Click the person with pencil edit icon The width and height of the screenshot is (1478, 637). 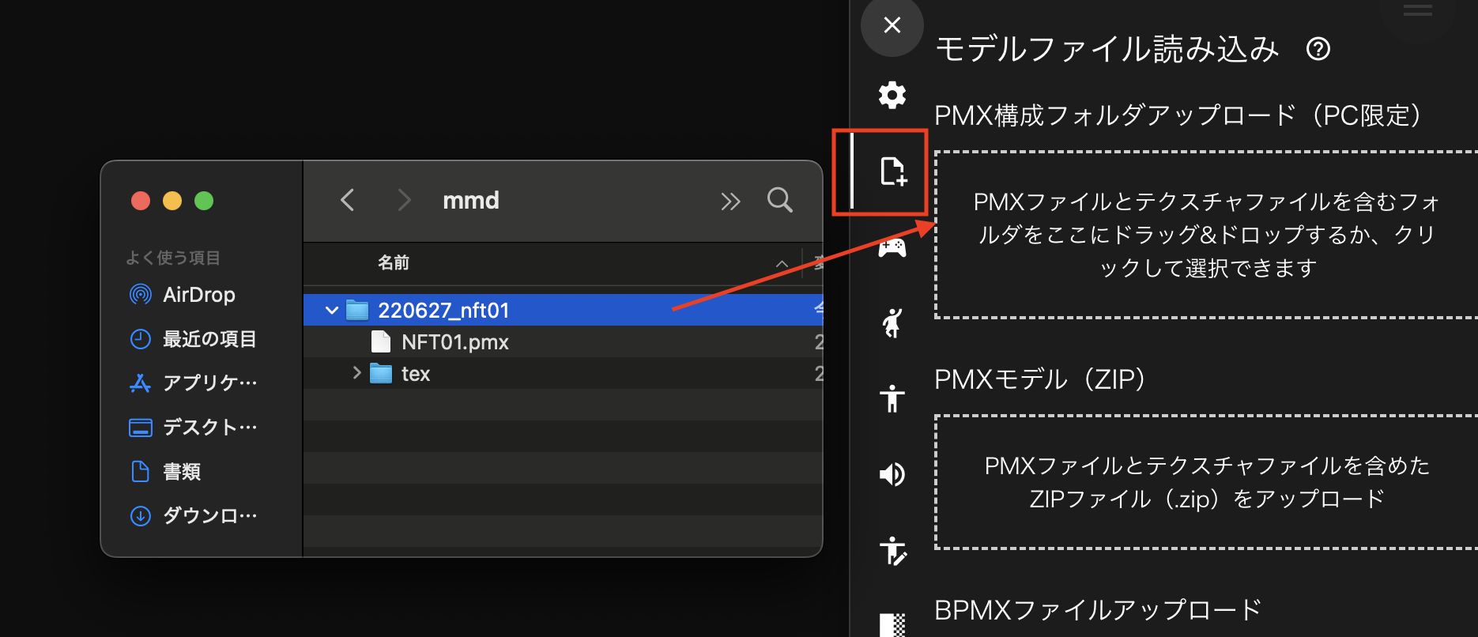coord(892,551)
